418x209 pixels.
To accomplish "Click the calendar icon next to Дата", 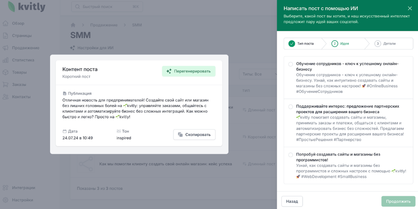I will 64,131.
